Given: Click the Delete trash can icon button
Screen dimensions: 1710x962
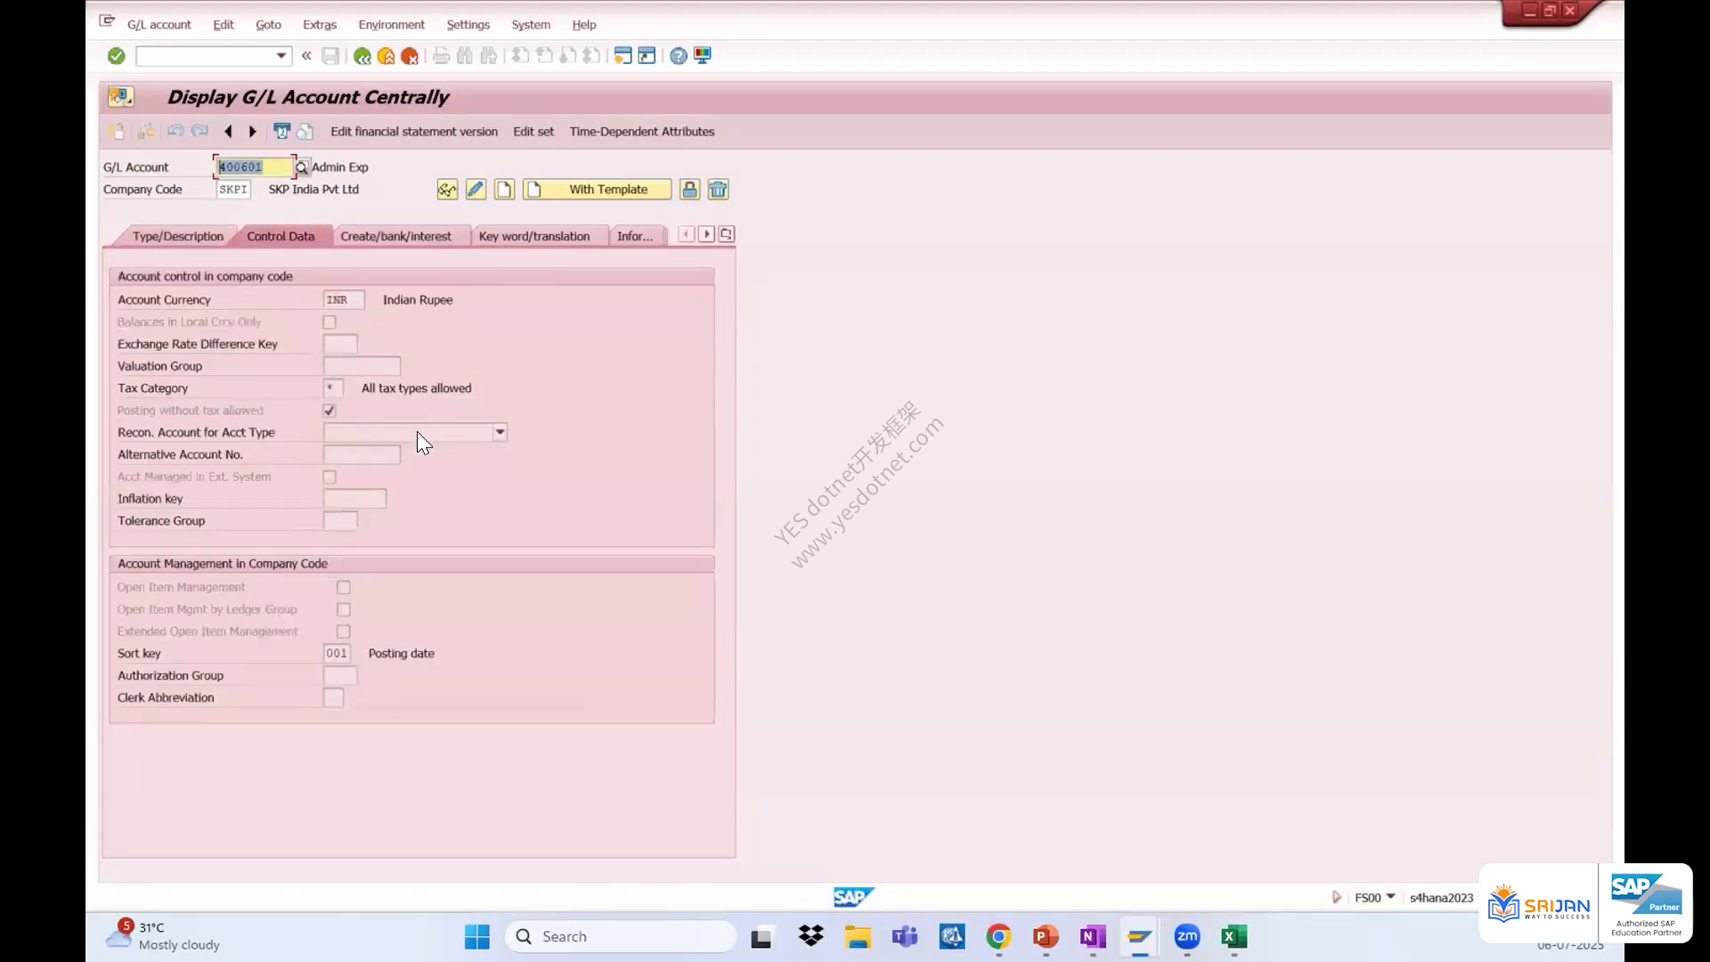Looking at the screenshot, I should click(718, 190).
